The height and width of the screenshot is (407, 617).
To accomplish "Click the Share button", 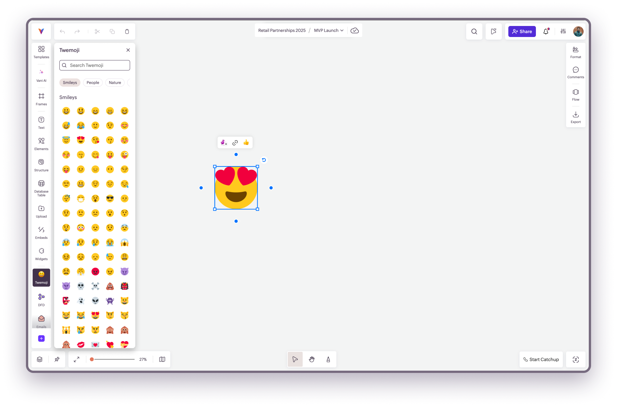I will (x=522, y=31).
